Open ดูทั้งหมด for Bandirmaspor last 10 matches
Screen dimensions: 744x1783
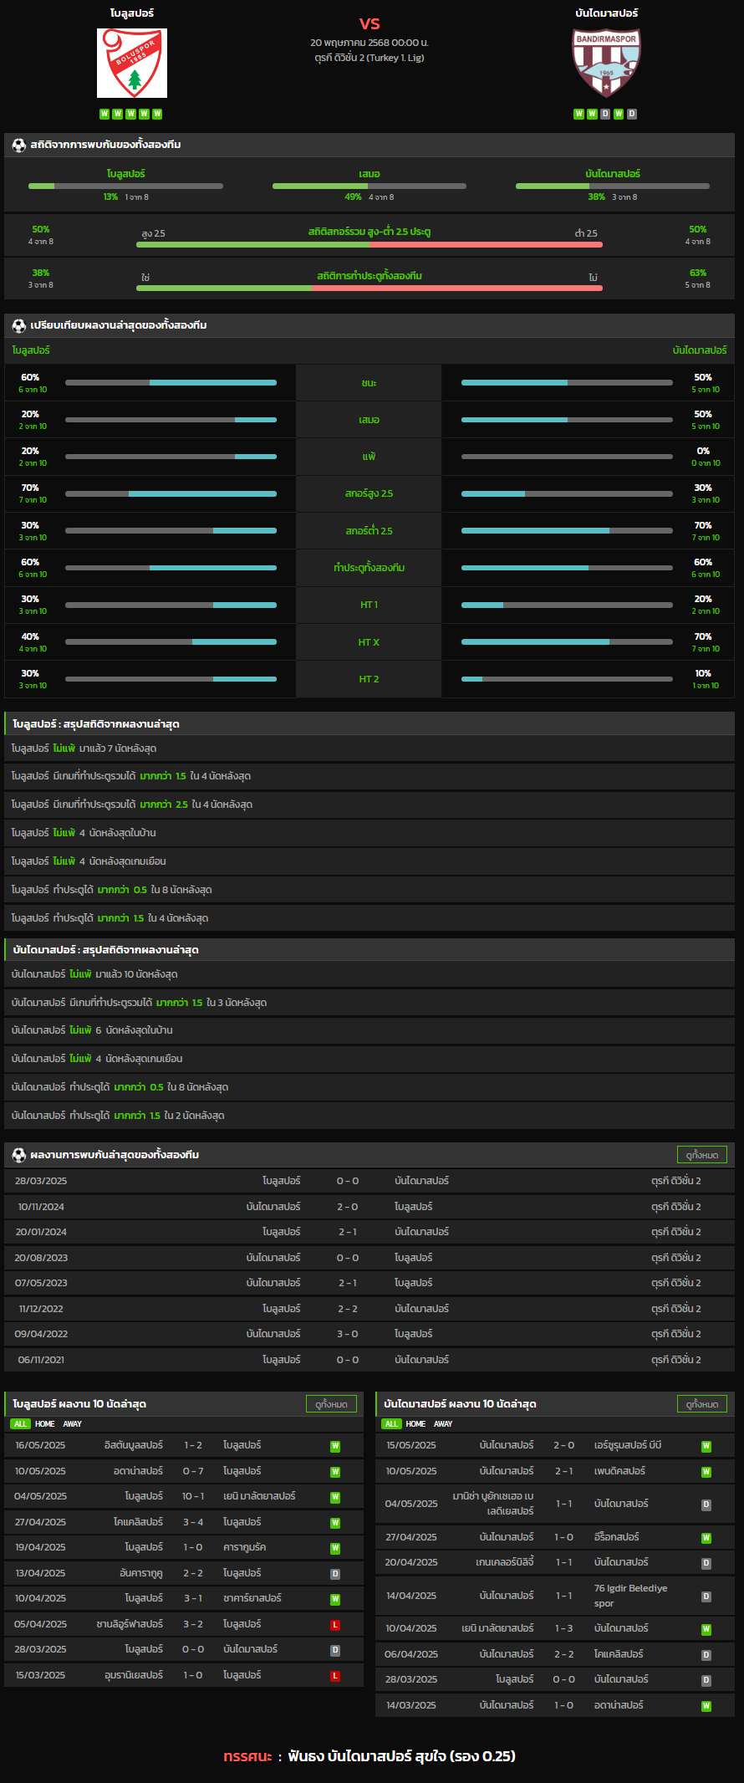click(702, 1404)
